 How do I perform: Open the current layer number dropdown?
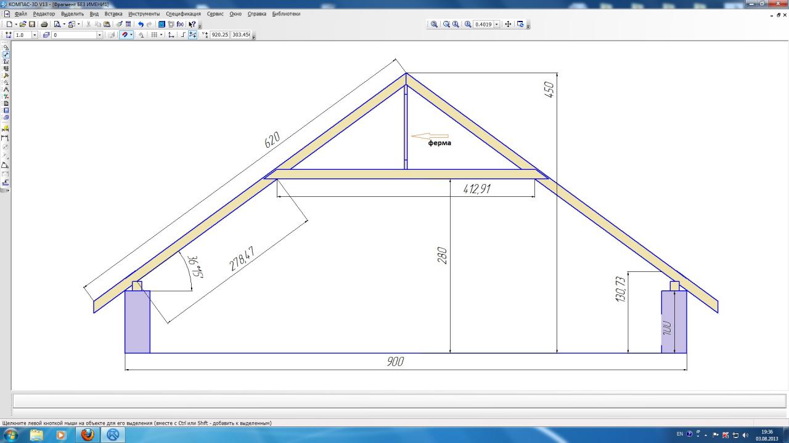click(99, 35)
